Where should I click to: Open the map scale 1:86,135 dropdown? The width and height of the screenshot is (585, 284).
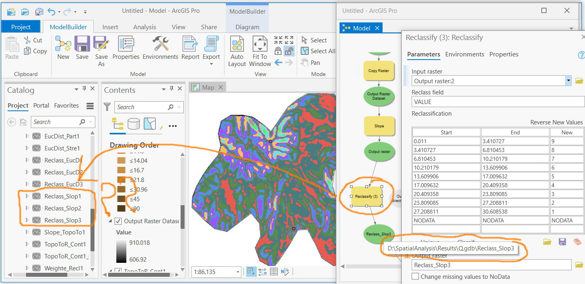(238, 272)
